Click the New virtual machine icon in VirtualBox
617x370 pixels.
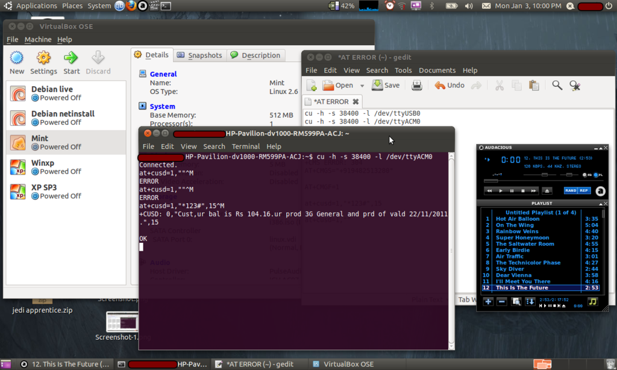point(17,62)
